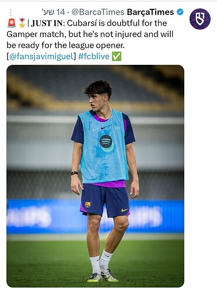Click the gold medal emoji
This screenshot has height=292, width=217.
22,23
